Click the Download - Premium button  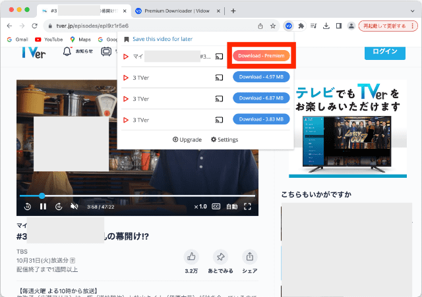(x=261, y=55)
